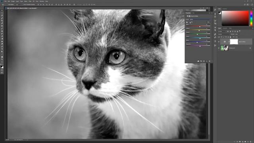Image resolution: width=254 pixels, height=143 pixels.
Task: Click the Black & White layer mask thumbnail
Action: coord(234,42)
